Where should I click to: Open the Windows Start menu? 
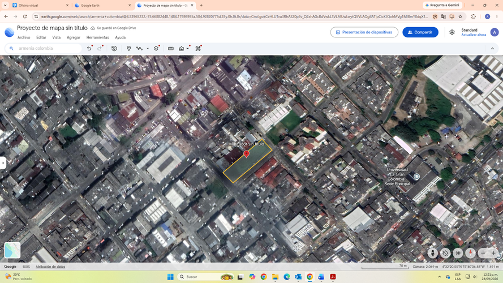[x=170, y=277]
